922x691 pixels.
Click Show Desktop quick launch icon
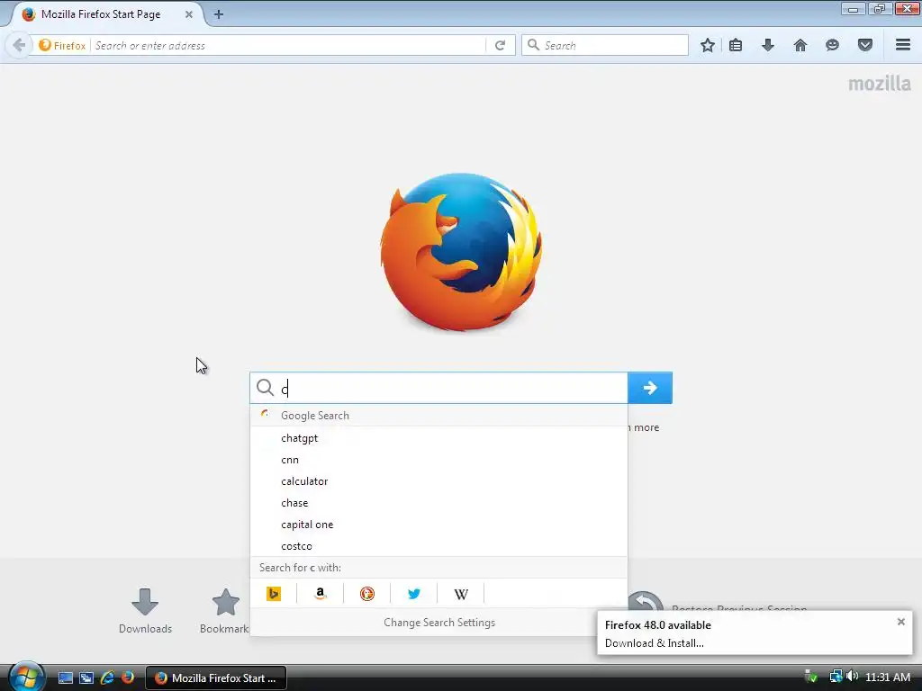65,678
